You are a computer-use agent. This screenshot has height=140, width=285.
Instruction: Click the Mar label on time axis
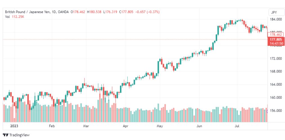tap(86, 126)
